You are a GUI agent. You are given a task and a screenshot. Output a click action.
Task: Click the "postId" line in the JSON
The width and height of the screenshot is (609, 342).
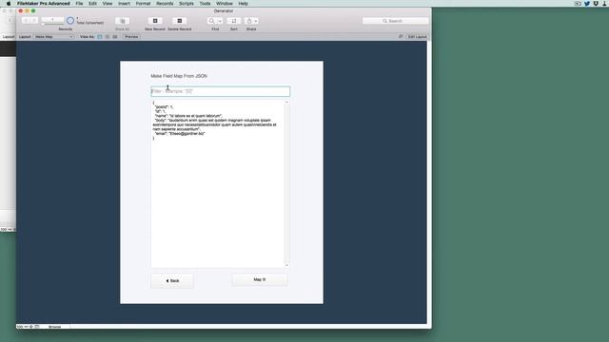pyautogui.click(x=165, y=106)
